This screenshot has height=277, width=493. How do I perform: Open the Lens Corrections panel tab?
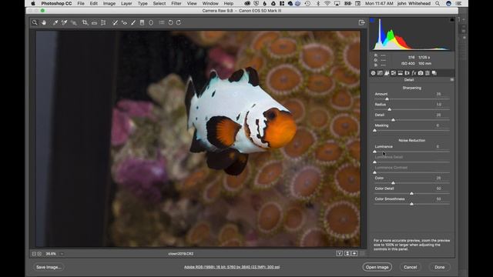click(407, 73)
